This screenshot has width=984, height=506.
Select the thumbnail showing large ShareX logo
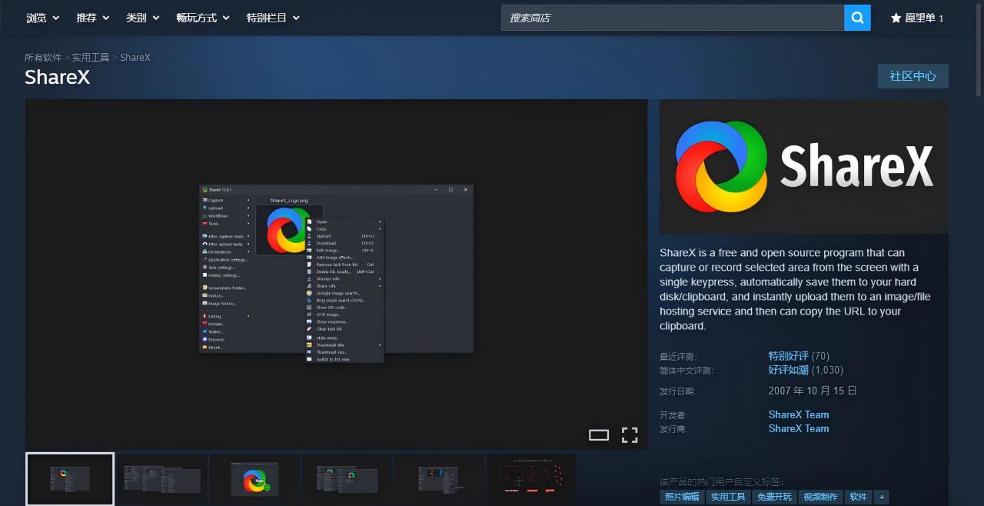(x=254, y=480)
